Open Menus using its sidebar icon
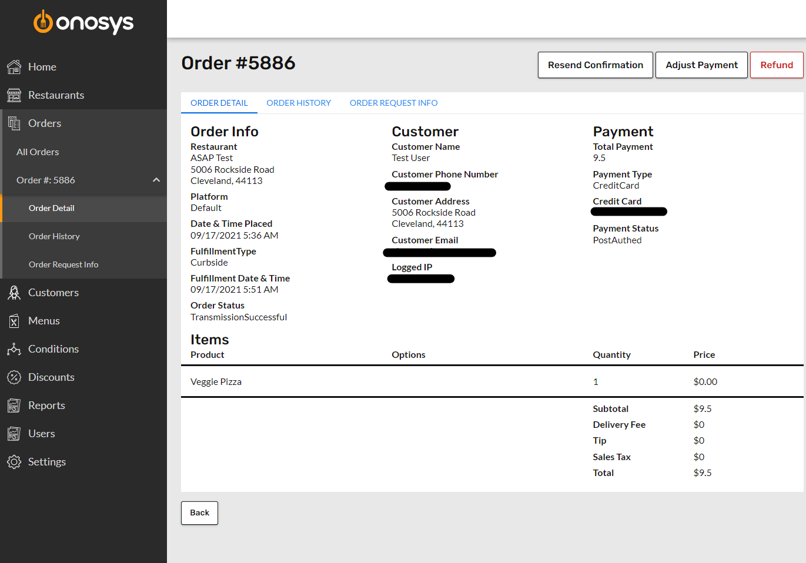806x563 pixels. point(14,320)
